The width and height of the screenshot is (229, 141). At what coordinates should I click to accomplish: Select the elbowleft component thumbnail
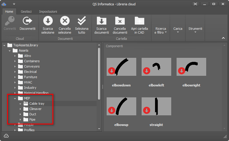(x=156, y=67)
